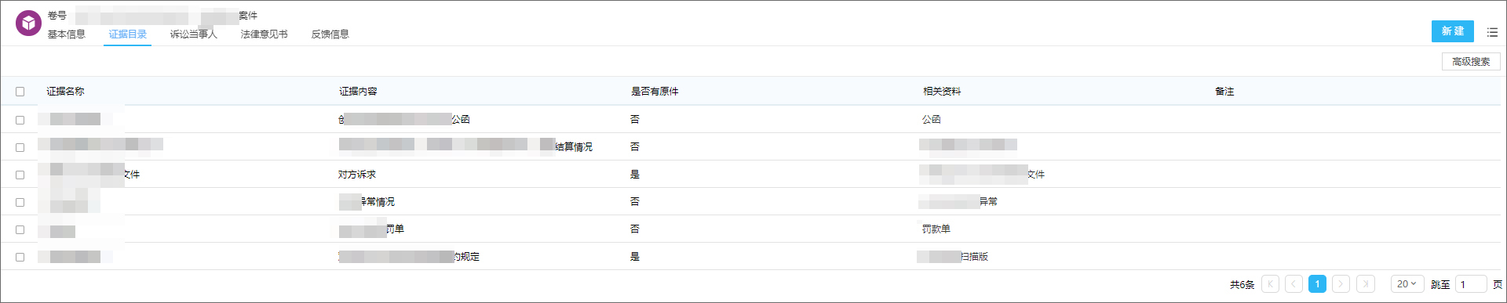The image size is (1507, 303).
Task: Open the 法律意见书 tab
Action: (265, 34)
